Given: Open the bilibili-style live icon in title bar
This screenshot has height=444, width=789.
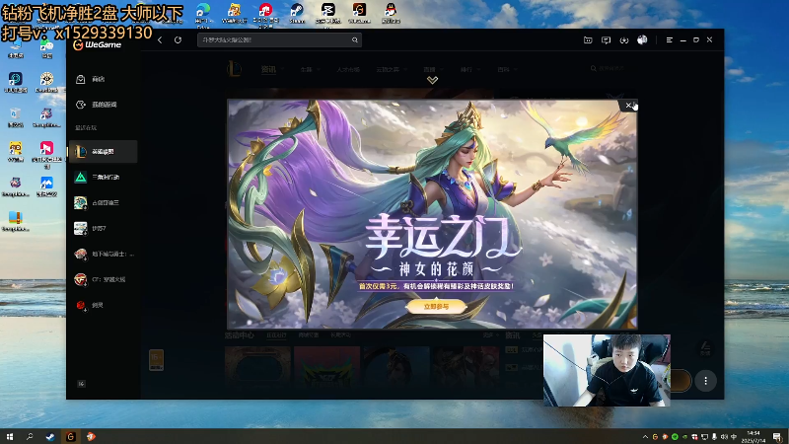Looking at the screenshot, I should click(x=588, y=39).
